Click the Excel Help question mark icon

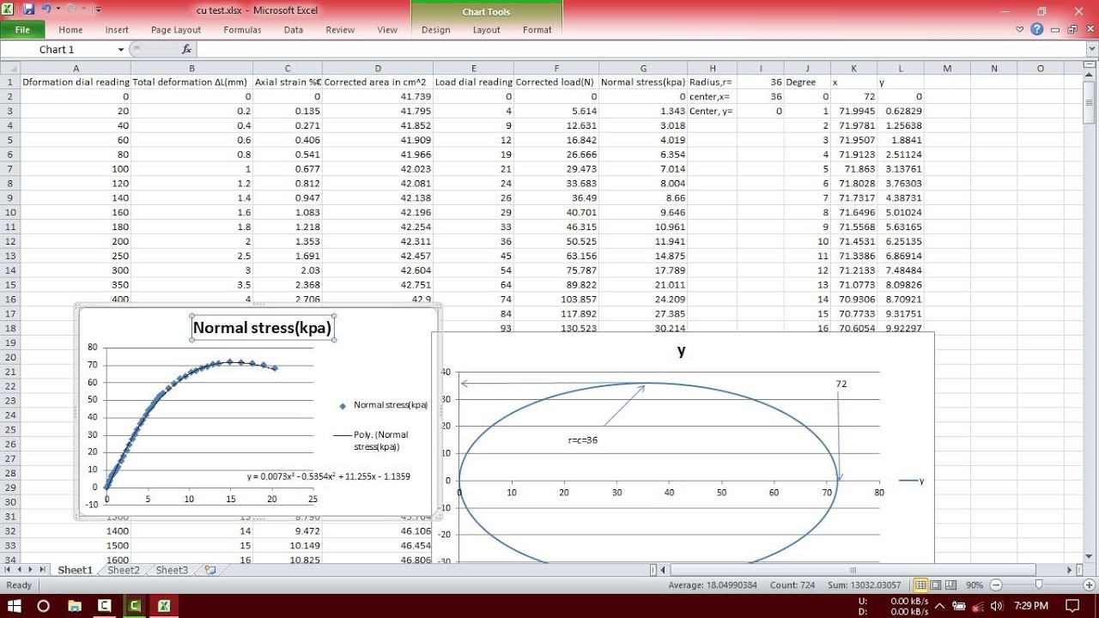1036,29
